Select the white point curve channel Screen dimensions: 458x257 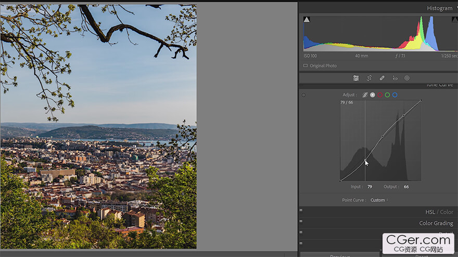pyautogui.click(x=373, y=95)
